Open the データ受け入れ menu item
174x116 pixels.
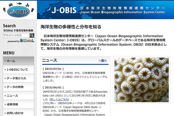point(19,78)
